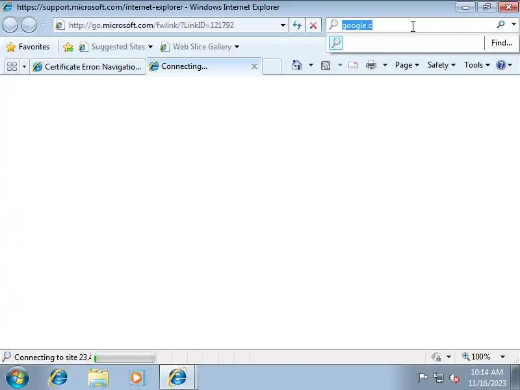The width and height of the screenshot is (520, 390).
Task: Open the search provider dropdown arrow
Action: pyautogui.click(x=513, y=25)
